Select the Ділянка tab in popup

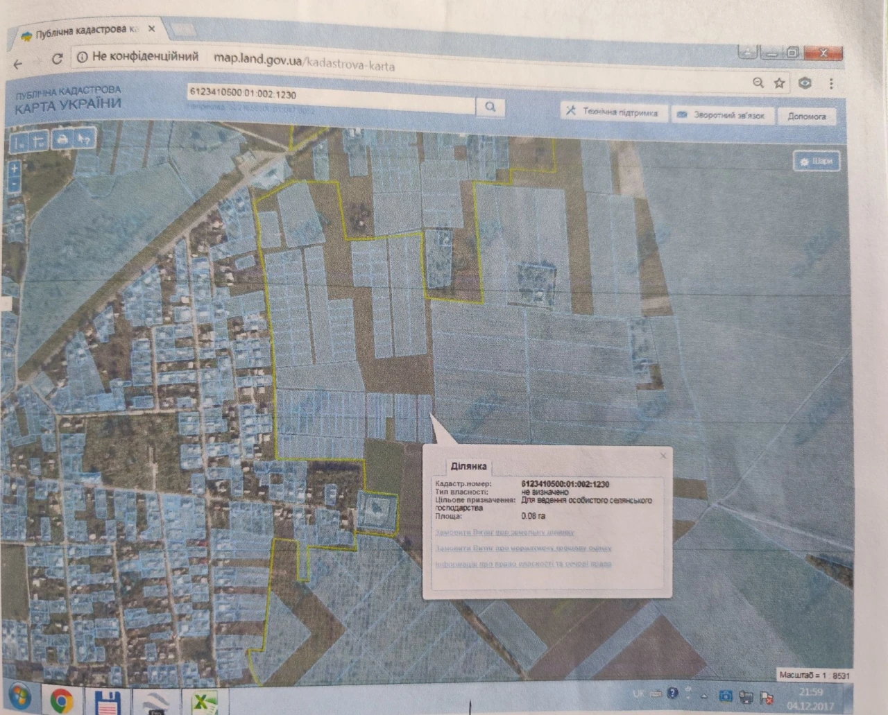(x=468, y=467)
